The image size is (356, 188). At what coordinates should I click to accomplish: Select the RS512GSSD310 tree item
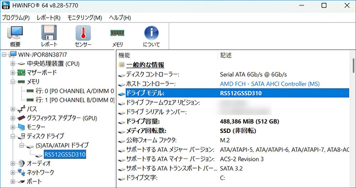(x=65, y=155)
